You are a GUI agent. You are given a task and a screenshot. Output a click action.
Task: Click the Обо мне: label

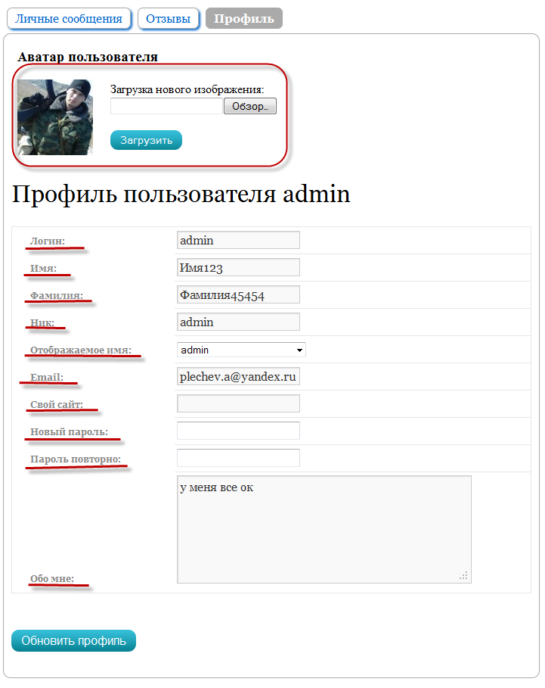click(52, 578)
